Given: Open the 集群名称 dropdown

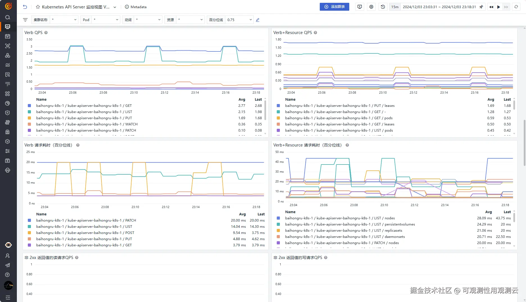Looking at the screenshot, I should click(64, 20).
